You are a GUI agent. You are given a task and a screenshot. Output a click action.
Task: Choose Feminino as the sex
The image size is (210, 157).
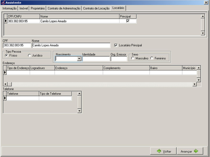152,58
